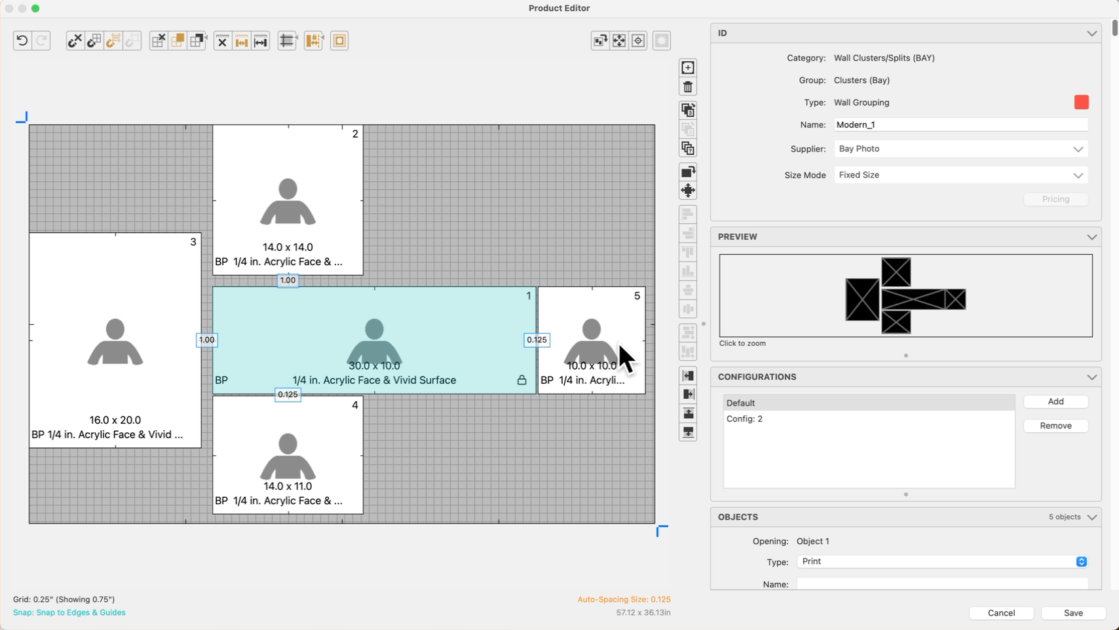Open the Size Mode dropdown
This screenshot has width=1119, height=630.
pos(960,176)
